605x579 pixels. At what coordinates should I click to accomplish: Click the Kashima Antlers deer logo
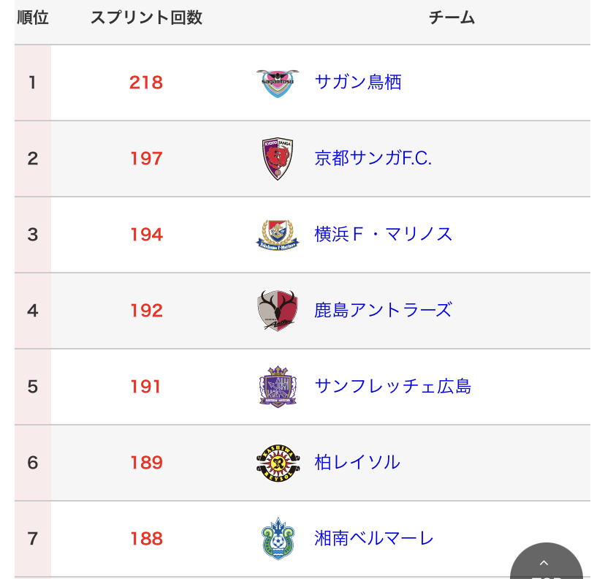(x=278, y=311)
